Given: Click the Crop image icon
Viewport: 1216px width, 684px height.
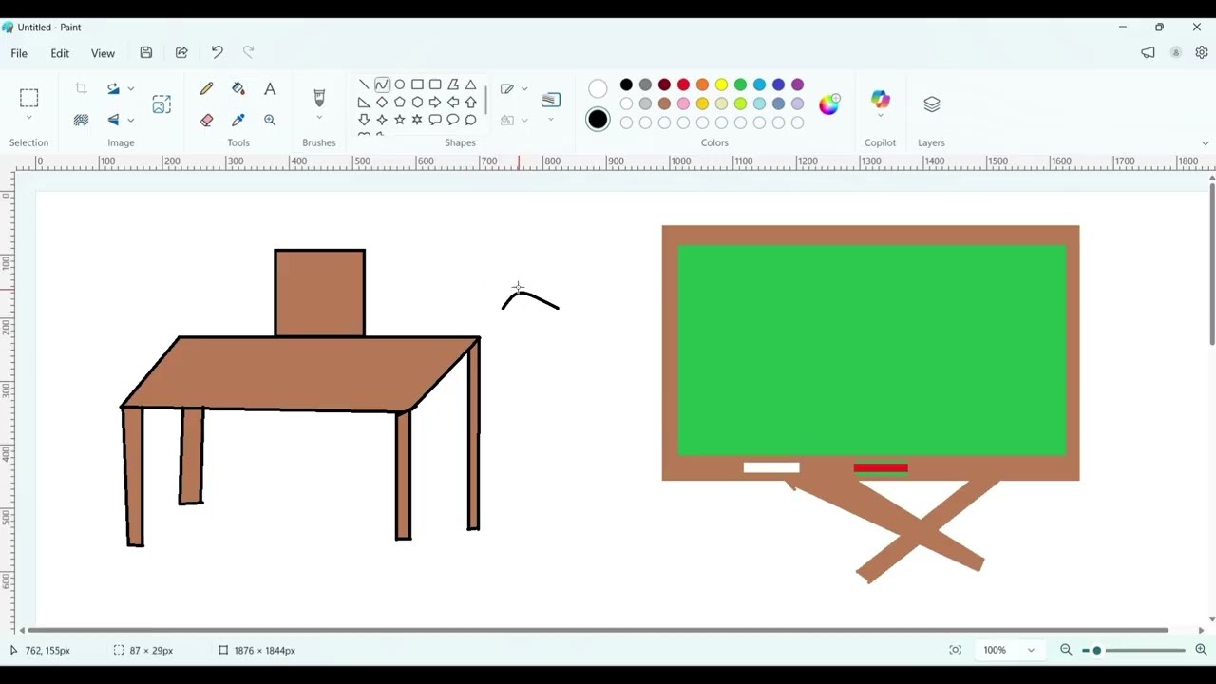Looking at the screenshot, I should (81, 88).
